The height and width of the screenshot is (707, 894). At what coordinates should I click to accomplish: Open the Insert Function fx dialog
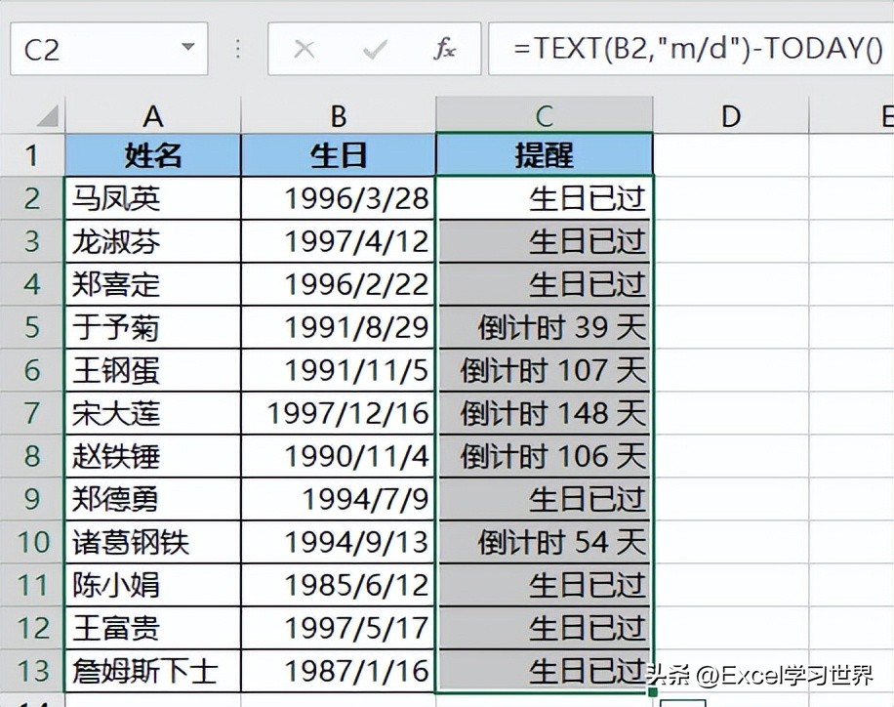[444, 49]
